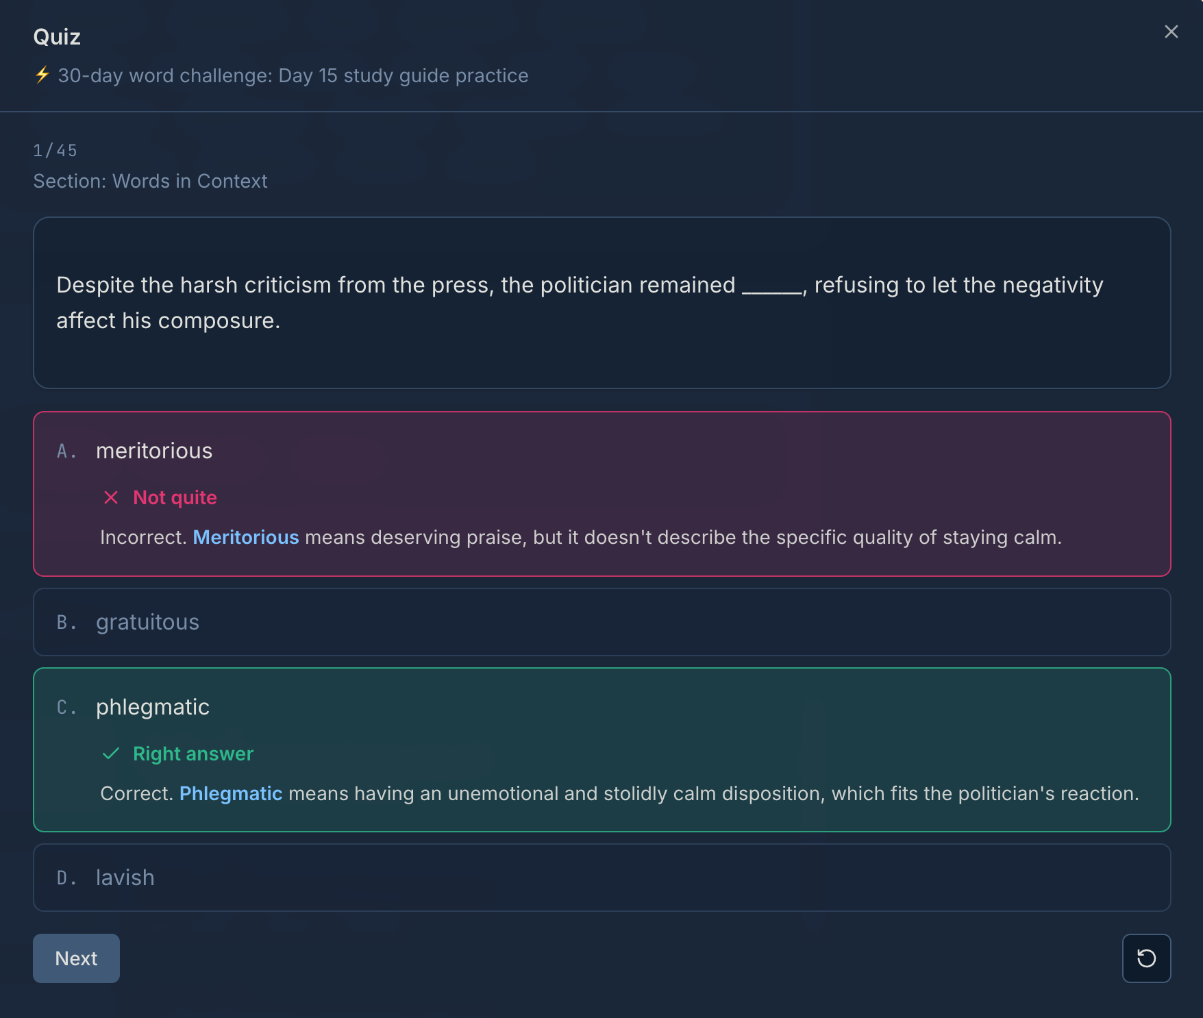Select answer A, meritorious
This screenshot has width=1203, height=1018.
click(x=154, y=451)
